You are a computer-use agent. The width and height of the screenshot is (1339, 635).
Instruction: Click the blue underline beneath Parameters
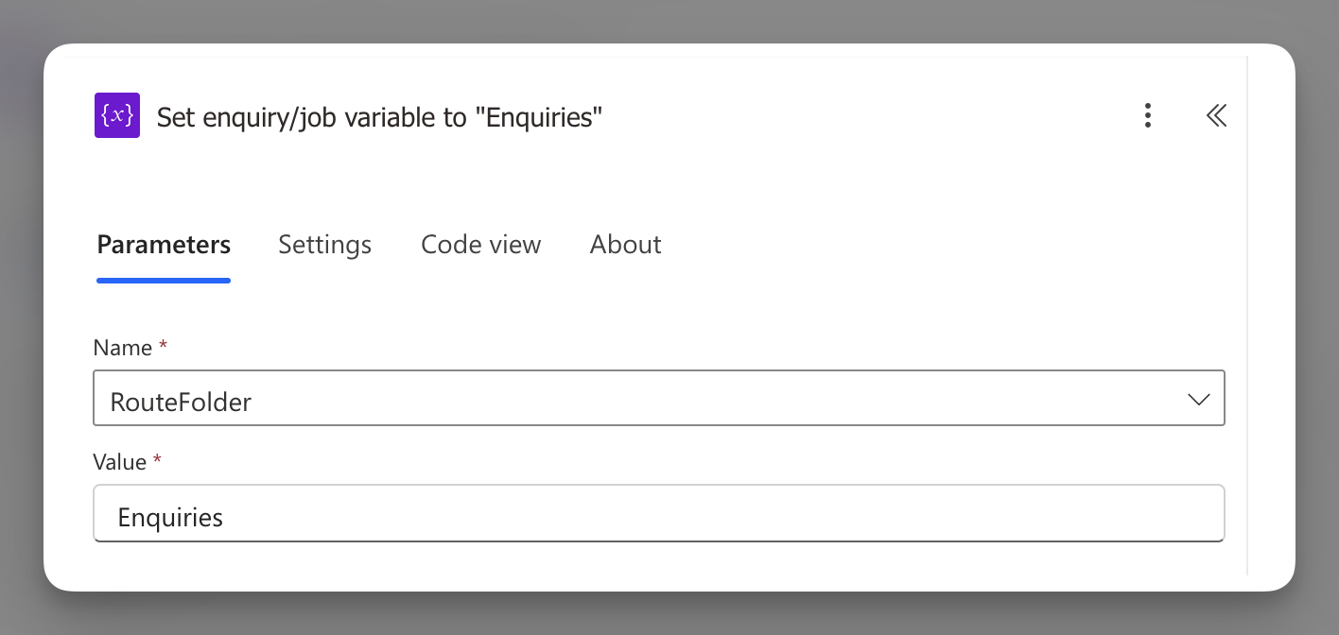pos(164,281)
